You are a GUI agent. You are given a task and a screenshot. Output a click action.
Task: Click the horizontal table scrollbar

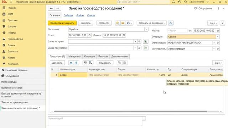[130, 111]
